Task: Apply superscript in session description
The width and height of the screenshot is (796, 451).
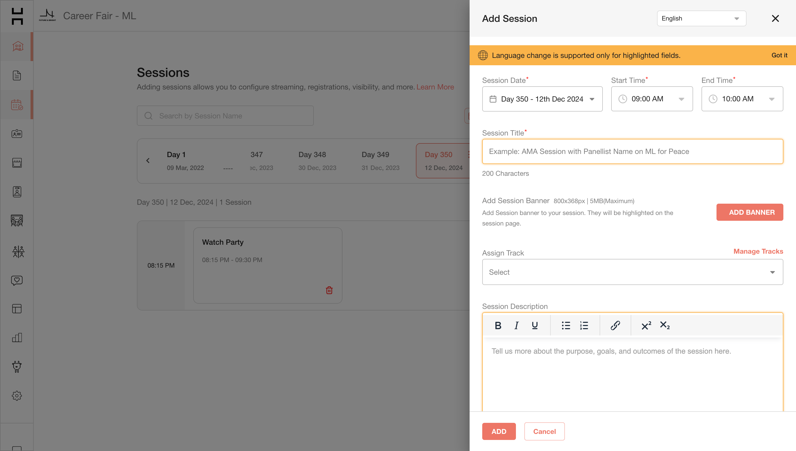Action: [646, 325]
